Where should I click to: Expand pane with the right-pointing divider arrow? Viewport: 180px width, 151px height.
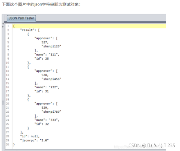(3, 27)
